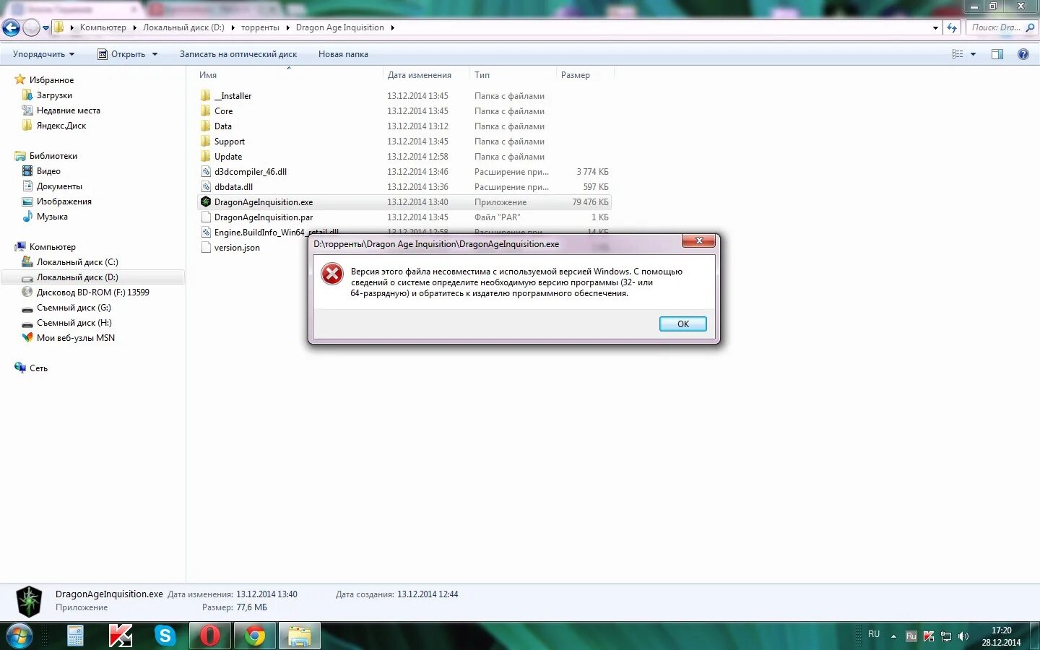Image resolution: width=1040 pixels, height=650 pixels.
Task: Open Избранное in the navigation pane
Action: point(51,80)
